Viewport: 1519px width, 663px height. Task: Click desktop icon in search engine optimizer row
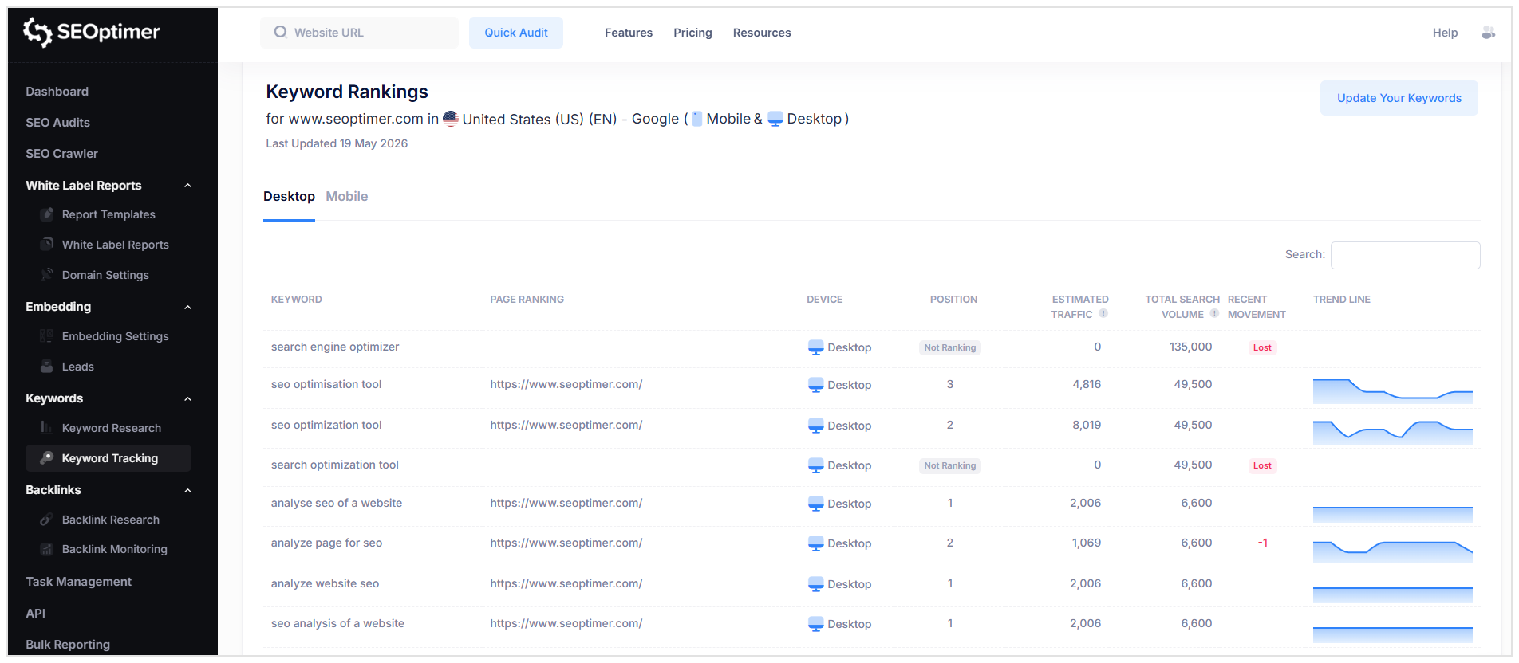(815, 347)
